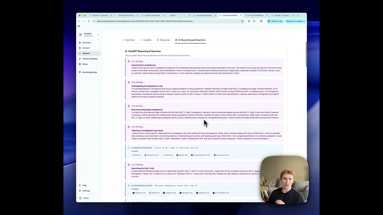Screen dimensions: 383x215
Task: Collapse the sidebar with the chevron arrow
Action: point(98,35)
